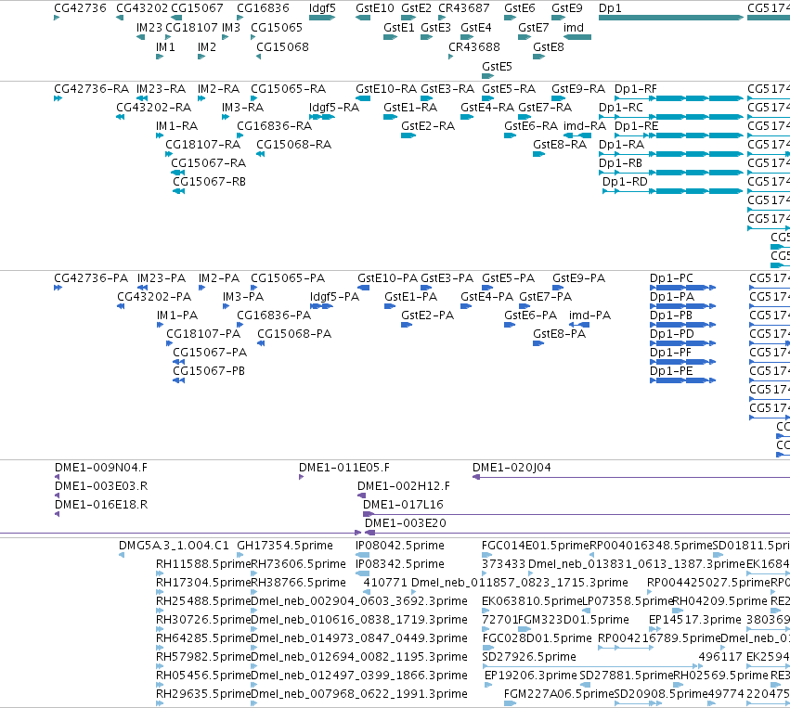Select EST label Dmel_neb_002904_0603_3692.3prime
Screen dimensions: 790x708
click(x=358, y=601)
